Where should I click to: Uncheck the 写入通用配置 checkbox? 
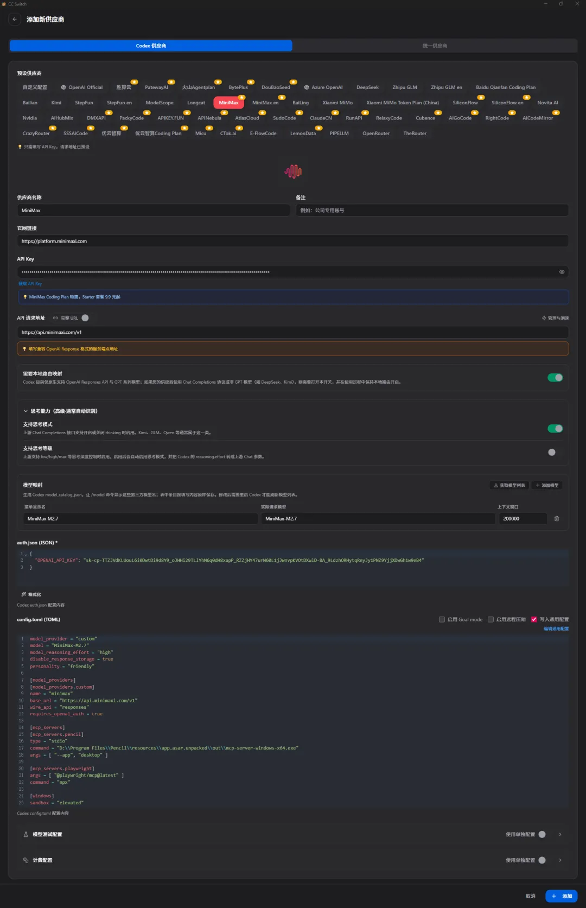click(534, 619)
